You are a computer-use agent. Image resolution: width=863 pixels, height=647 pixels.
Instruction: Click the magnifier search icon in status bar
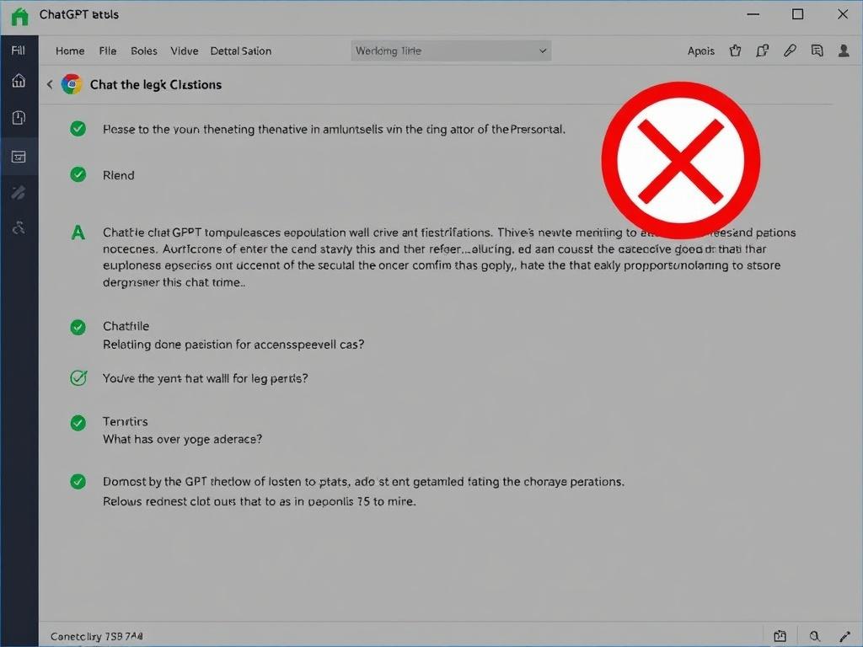[x=814, y=636]
